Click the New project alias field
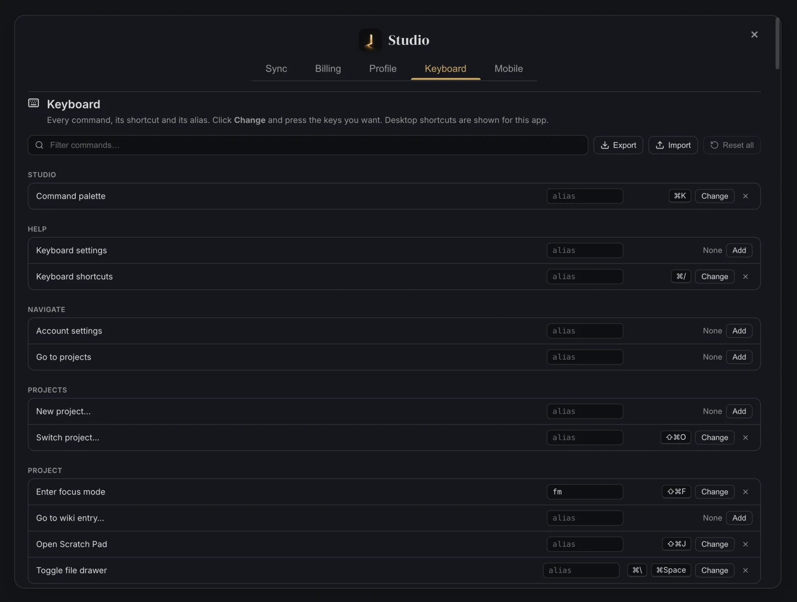This screenshot has height=602, width=797. [585, 411]
